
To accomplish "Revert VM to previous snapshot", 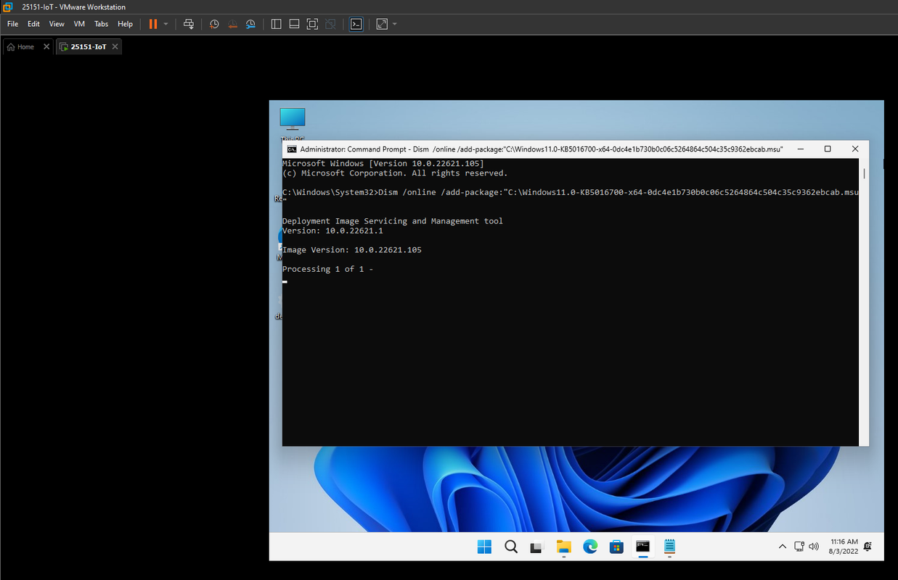I will [232, 24].
